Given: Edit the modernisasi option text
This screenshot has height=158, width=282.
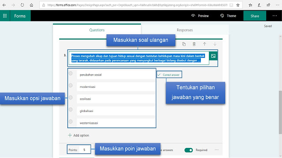Looking at the screenshot, I should pyautogui.click(x=116, y=87).
